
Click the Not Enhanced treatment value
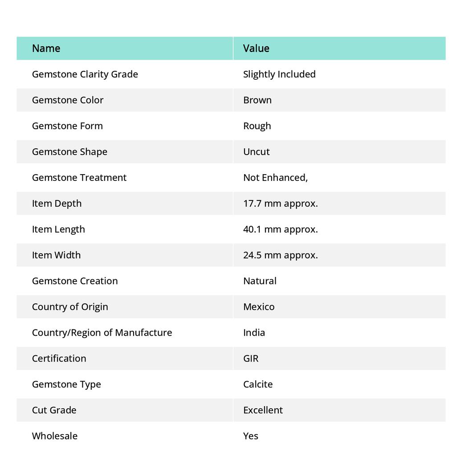coord(275,178)
